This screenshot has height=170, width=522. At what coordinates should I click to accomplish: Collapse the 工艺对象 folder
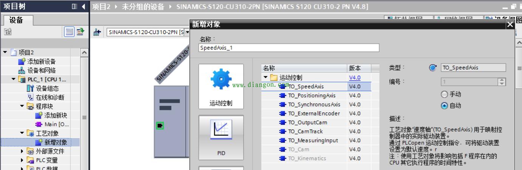tap(22, 133)
